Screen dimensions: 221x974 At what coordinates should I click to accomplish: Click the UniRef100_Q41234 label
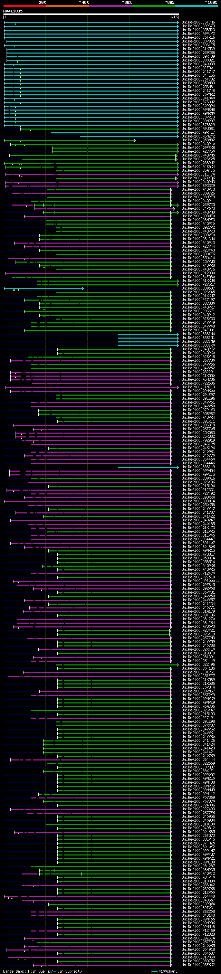(198, 604)
